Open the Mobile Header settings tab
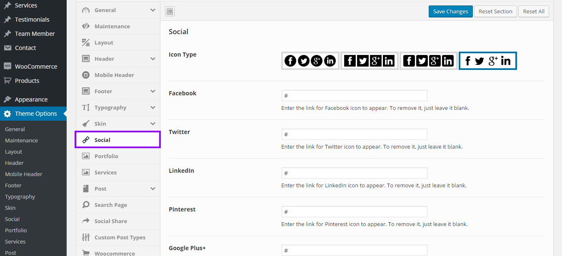Viewport: 562px width, 256px height. (114, 75)
